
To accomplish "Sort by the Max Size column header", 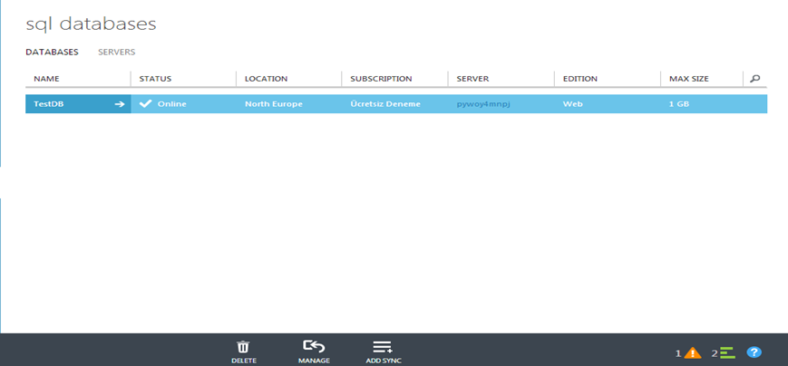I will [x=689, y=79].
